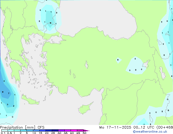Click the legend swatch between 15 and 20
Viewport: 173px width, 134px height.
tap(42, 130)
